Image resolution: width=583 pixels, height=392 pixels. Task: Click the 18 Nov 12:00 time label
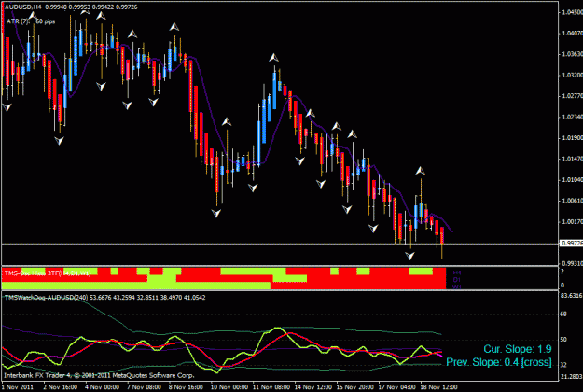[438, 387]
